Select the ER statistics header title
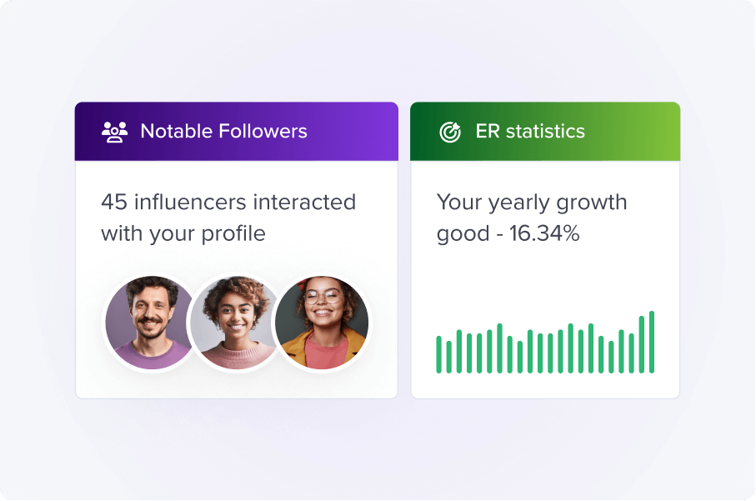Screen dimensions: 756x501 point(530,132)
